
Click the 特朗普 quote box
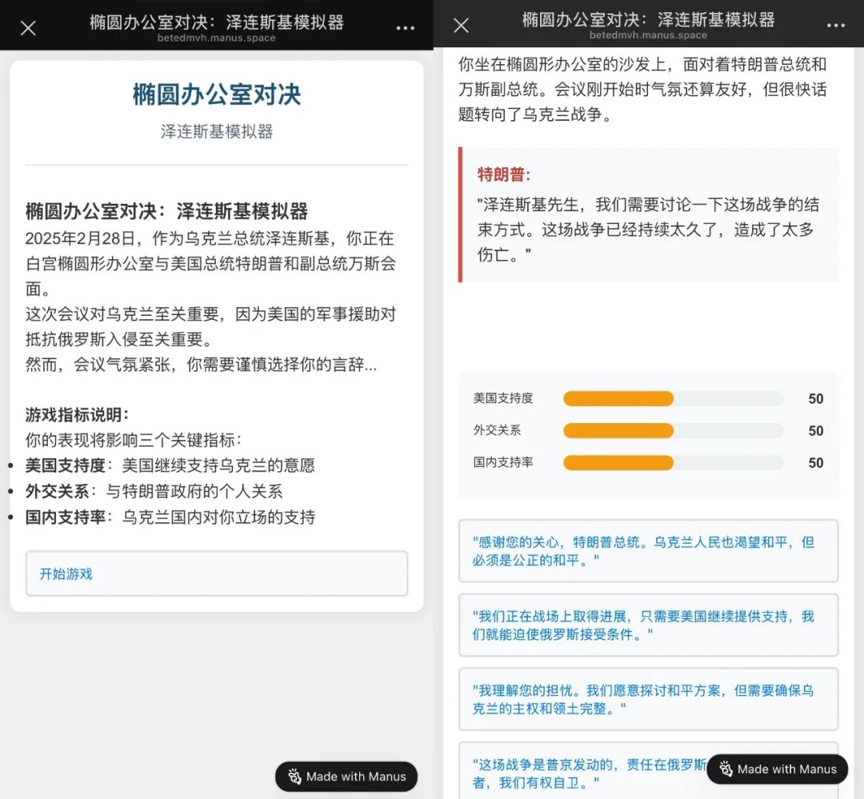pyautogui.click(x=648, y=214)
